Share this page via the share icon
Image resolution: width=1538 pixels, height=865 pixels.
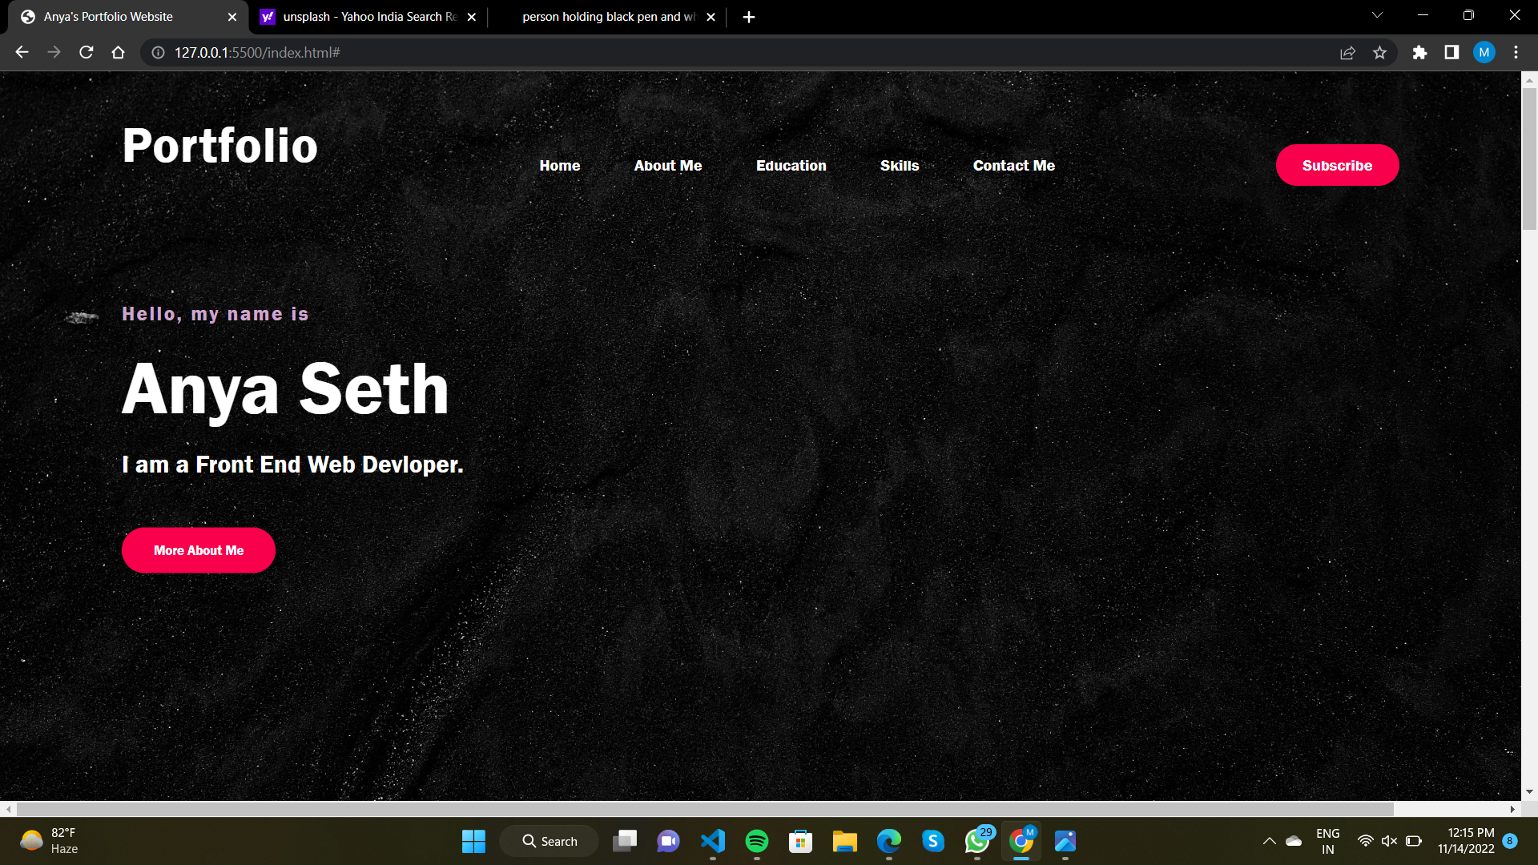[1348, 52]
